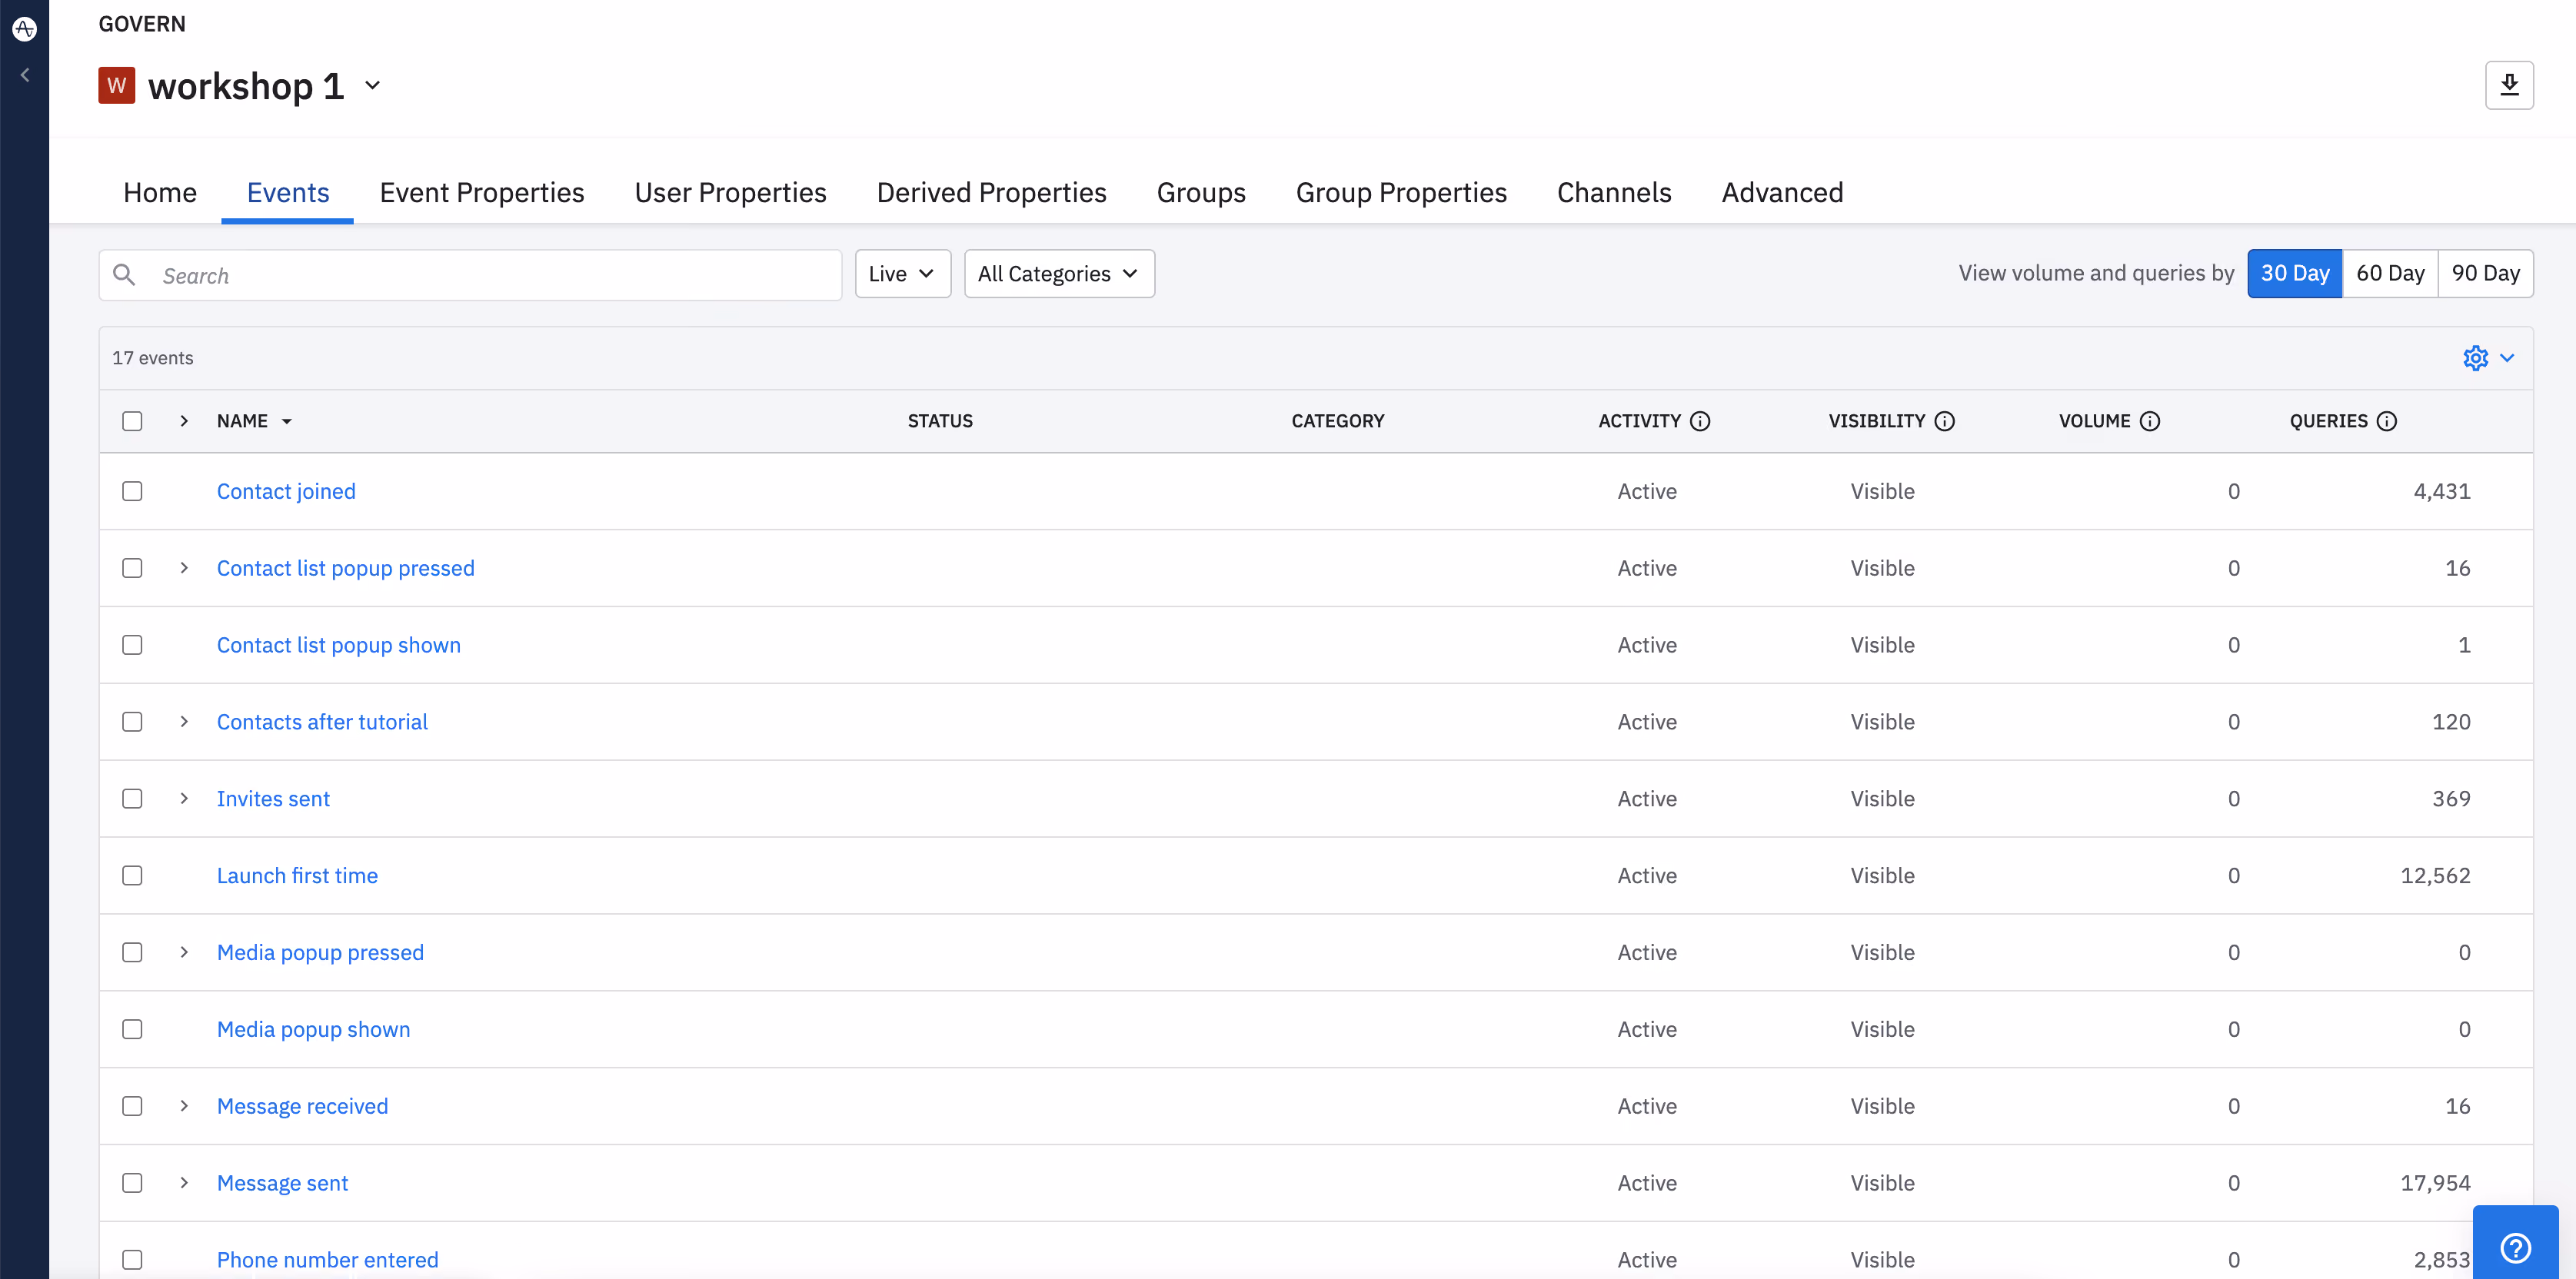Click the Visibility info icon
The image size is (2576, 1279).
(x=1944, y=420)
